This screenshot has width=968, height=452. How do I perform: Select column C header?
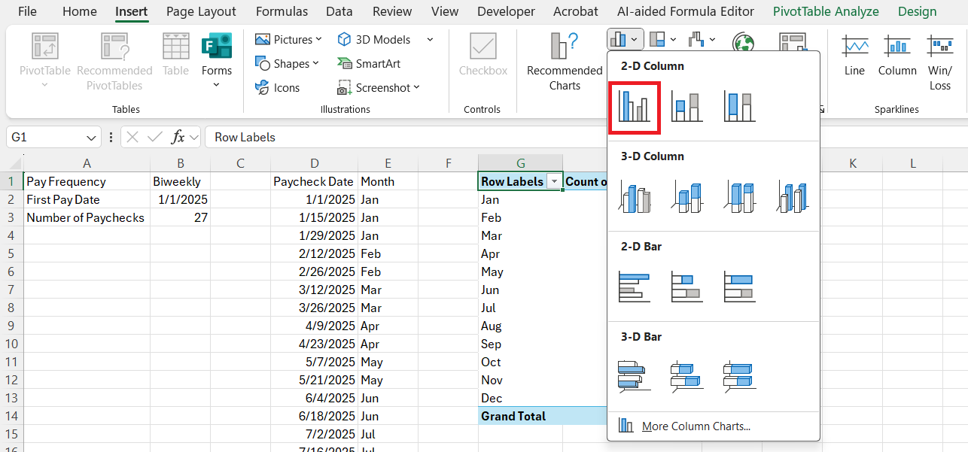point(240,163)
